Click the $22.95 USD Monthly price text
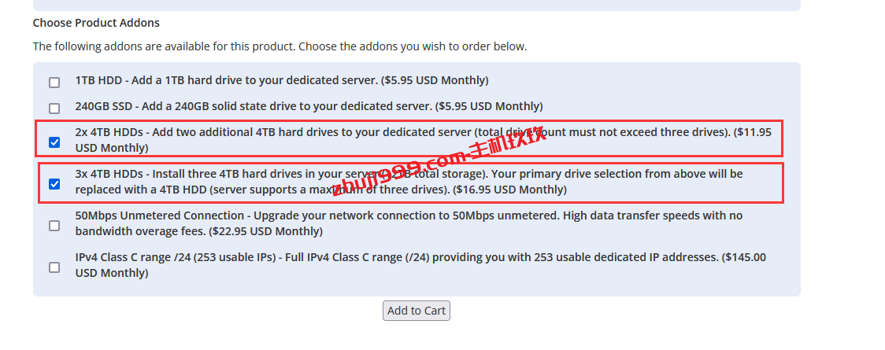The height and width of the screenshot is (350, 885). (x=266, y=231)
